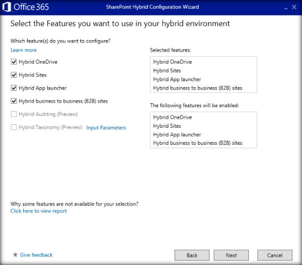Uncheck the Hybrid Sites checkbox
Viewport: 302px width, 265px height.
(x=14, y=75)
